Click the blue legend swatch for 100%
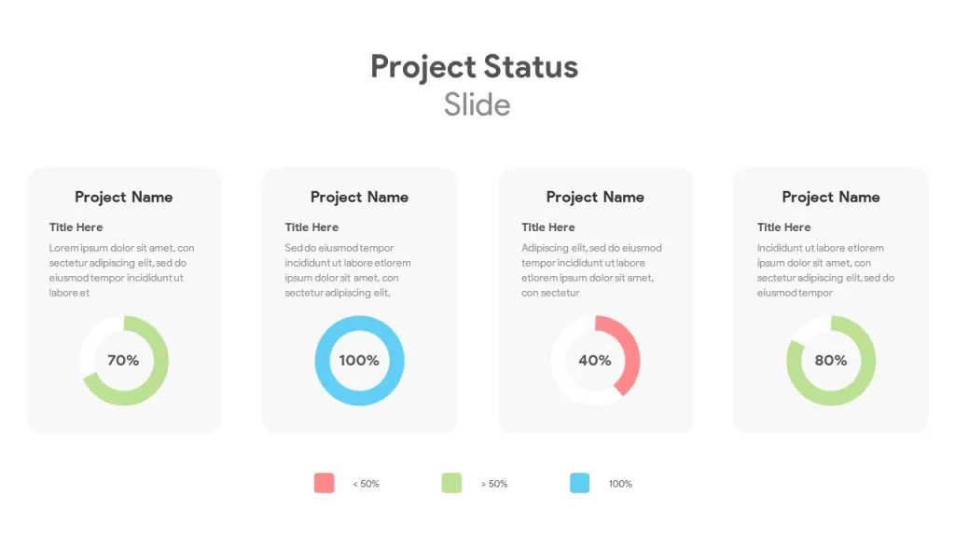Viewport: 955px width, 537px height. [579, 483]
